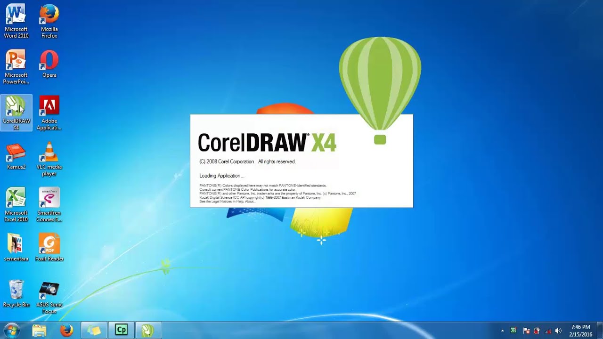Open VLC media player
The height and width of the screenshot is (339, 603).
point(49,153)
